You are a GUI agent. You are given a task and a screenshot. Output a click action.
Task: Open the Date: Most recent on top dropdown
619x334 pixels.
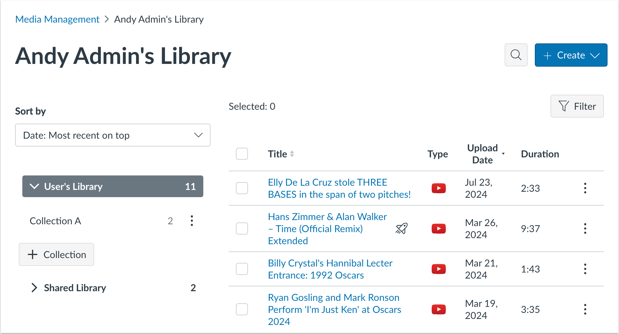pos(113,135)
